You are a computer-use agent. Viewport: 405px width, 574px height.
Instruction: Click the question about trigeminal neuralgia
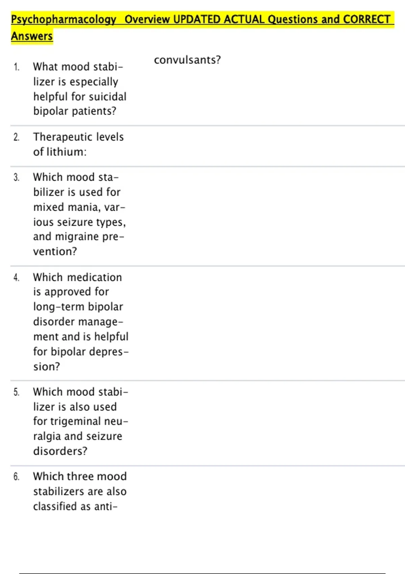click(81, 421)
